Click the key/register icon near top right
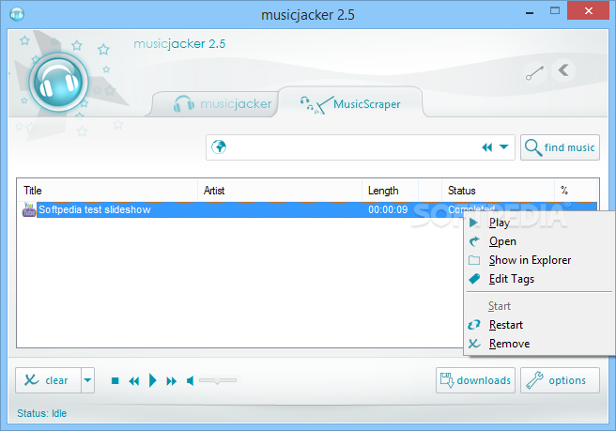This screenshot has height=431, width=616. [x=534, y=72]
